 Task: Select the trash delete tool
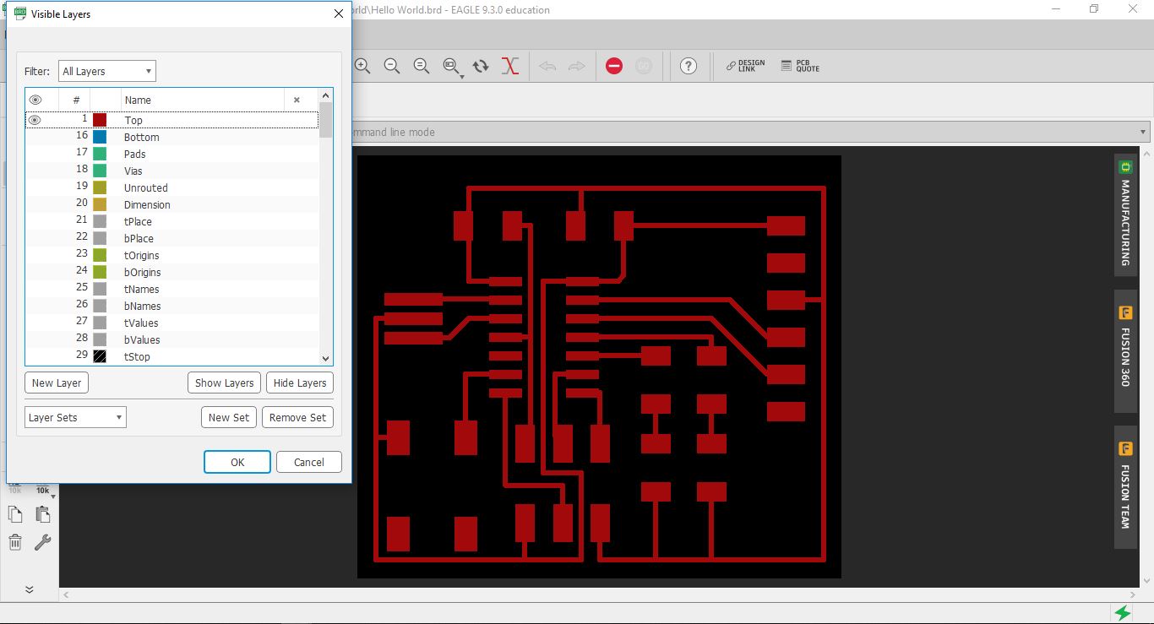(x=15, y=542)
